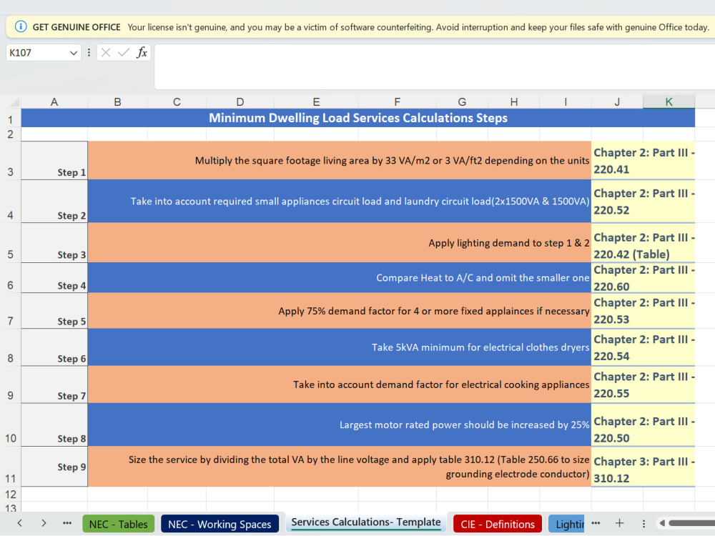Select column F header
The height and width of the screenshot is (536, 715).
(x=397, y=102)
